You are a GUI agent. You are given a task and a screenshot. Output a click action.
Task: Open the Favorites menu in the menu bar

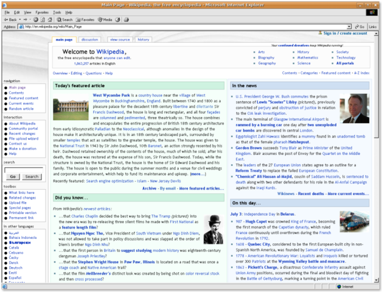tap(41, 12)
